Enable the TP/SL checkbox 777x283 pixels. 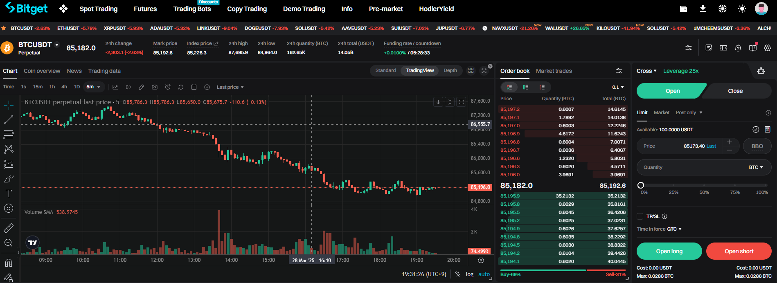coord(640,216)
